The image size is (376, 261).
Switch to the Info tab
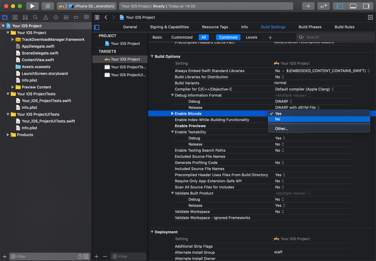(244, 27)
